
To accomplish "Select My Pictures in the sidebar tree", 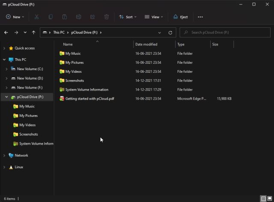I will point(29,116).
